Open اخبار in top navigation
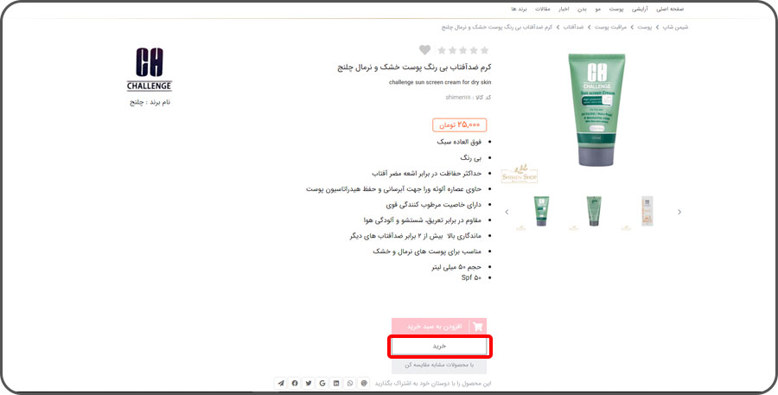Viewport: 778px width, 395px height. [563, 9]
